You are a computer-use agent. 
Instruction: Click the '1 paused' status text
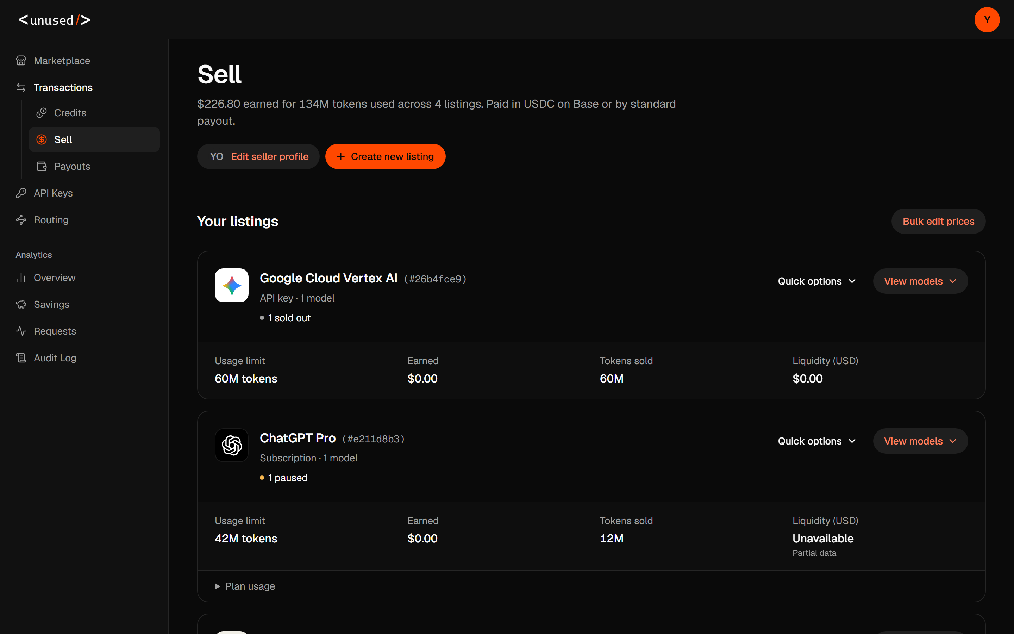[x=287, y=478]
